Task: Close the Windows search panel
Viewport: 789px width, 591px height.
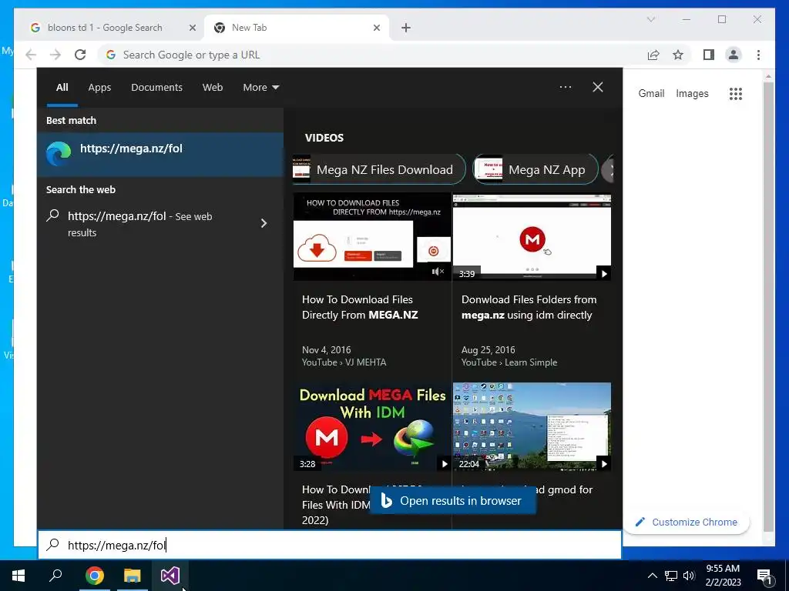Action: click(598, 87)
